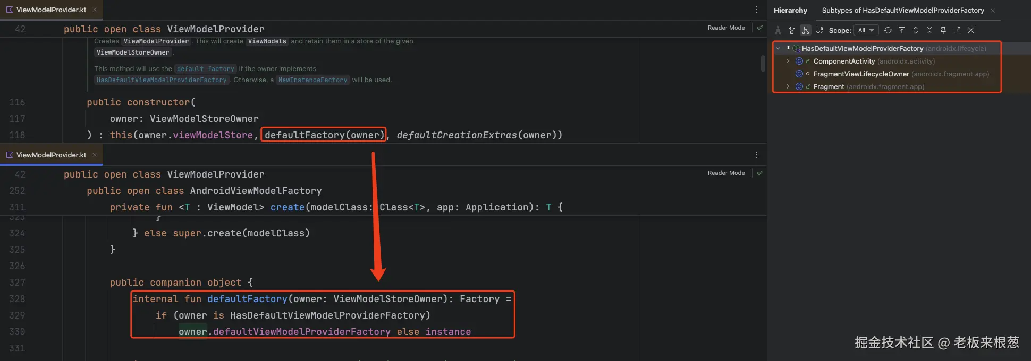The image size is (1031, 361).
Task: Close the top ViewModelProvider.kt tab
Action: (x=95, y=10)
